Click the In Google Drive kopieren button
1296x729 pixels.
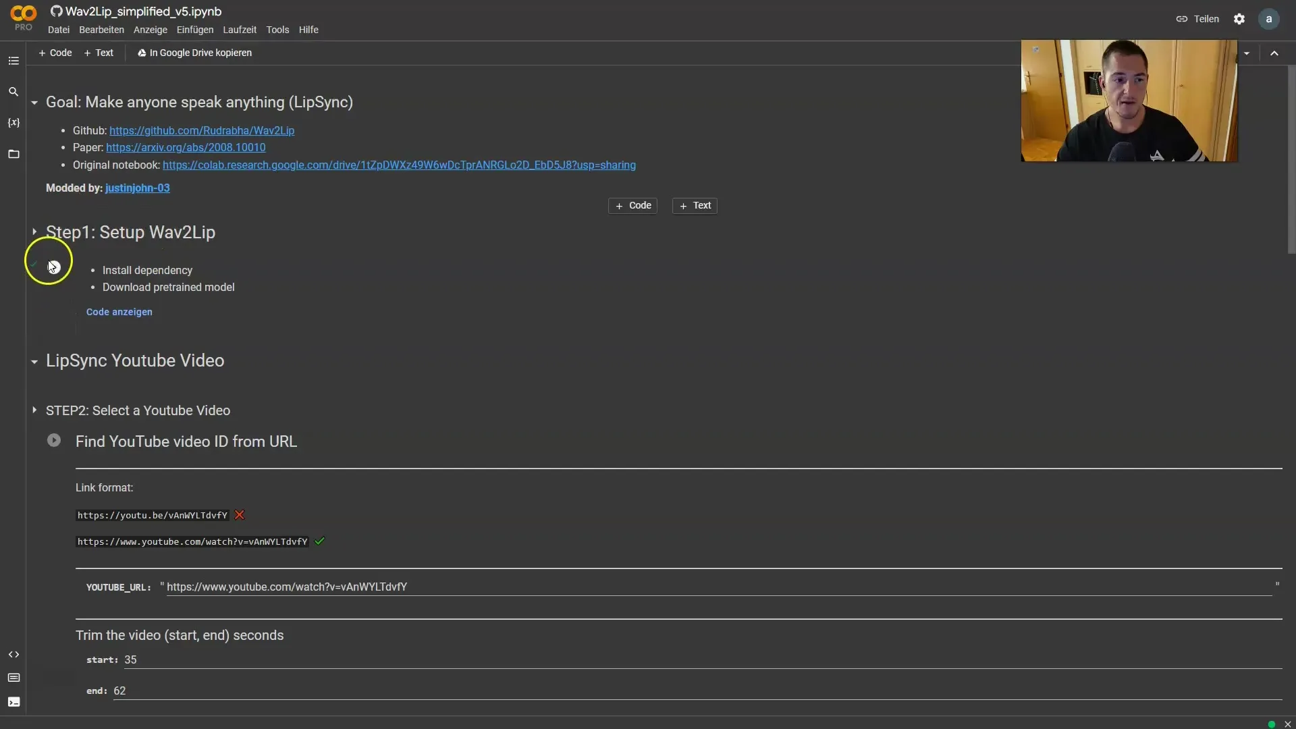point(194,53)
